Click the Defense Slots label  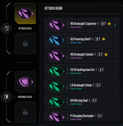pyautogui.click(x=25, y=97)
